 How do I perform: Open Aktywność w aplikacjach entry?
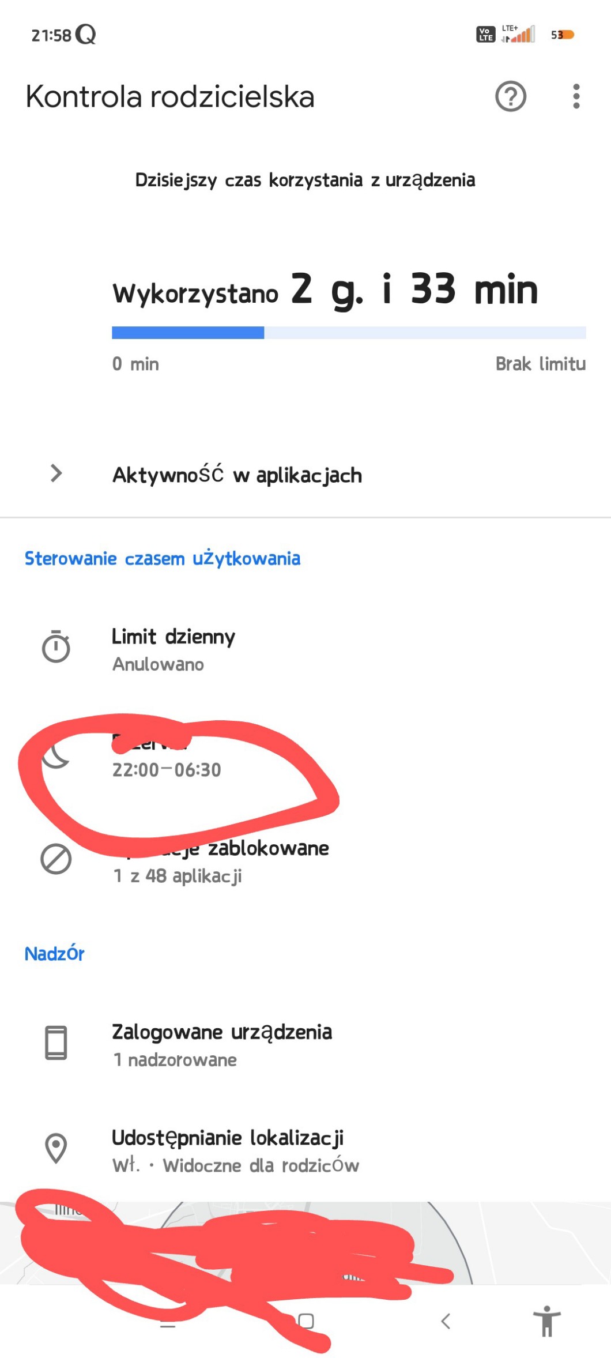tap(237, 475)
